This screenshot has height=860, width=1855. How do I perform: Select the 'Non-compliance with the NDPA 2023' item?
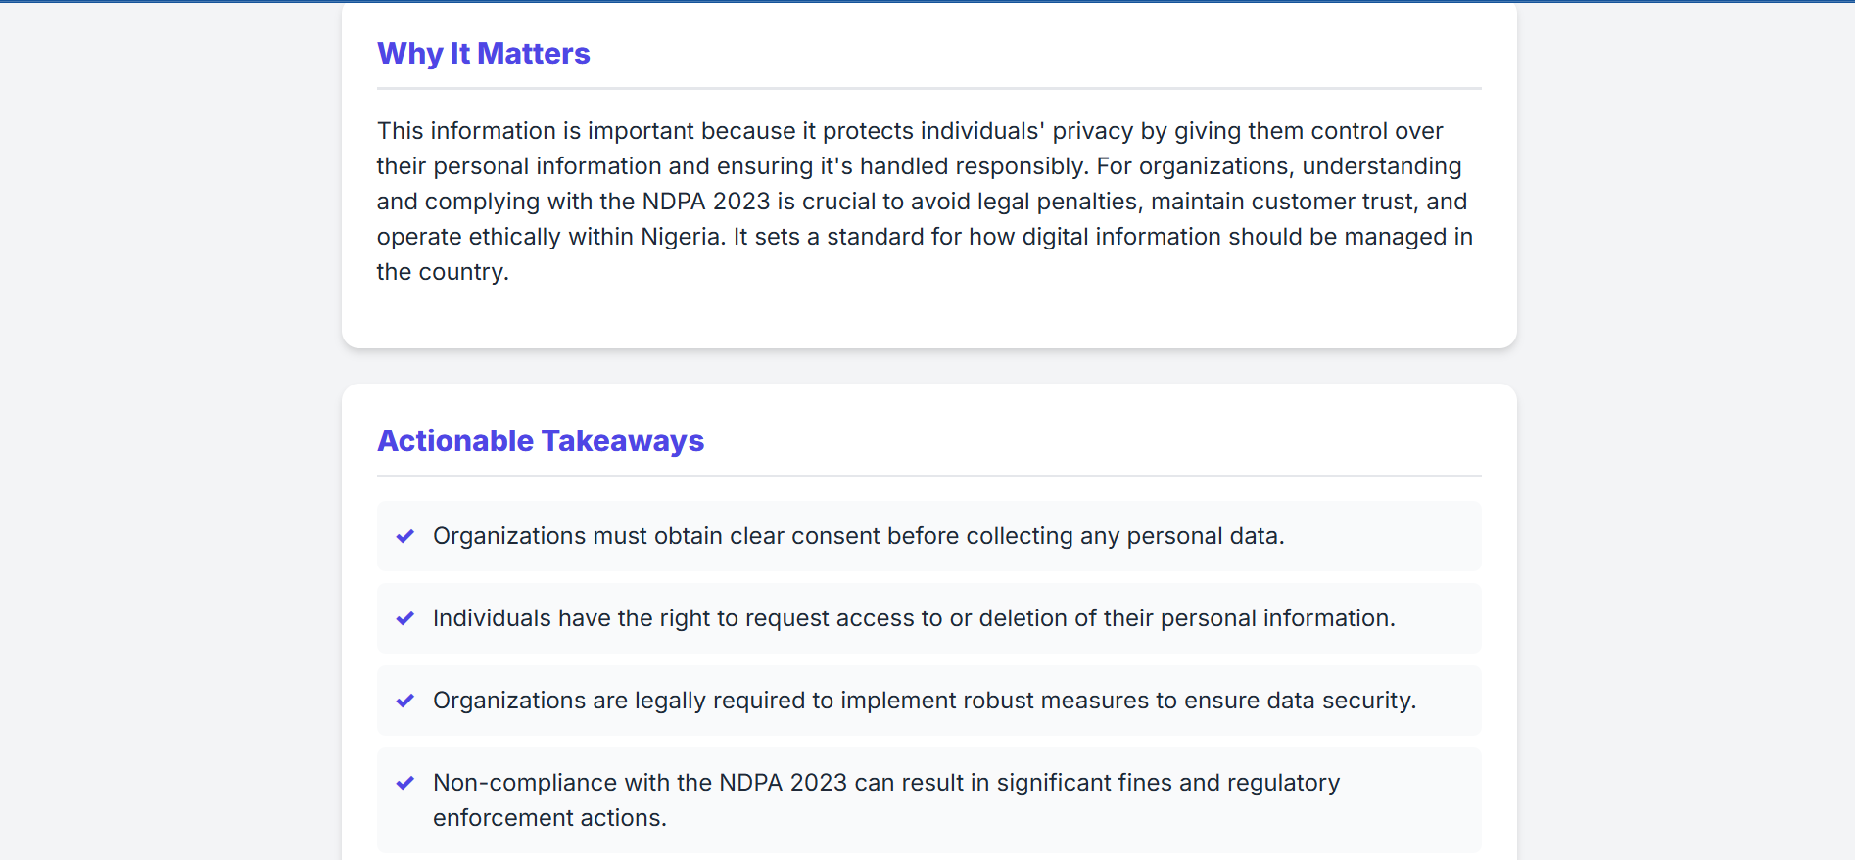pyautogui.click(x=928, y=800)
